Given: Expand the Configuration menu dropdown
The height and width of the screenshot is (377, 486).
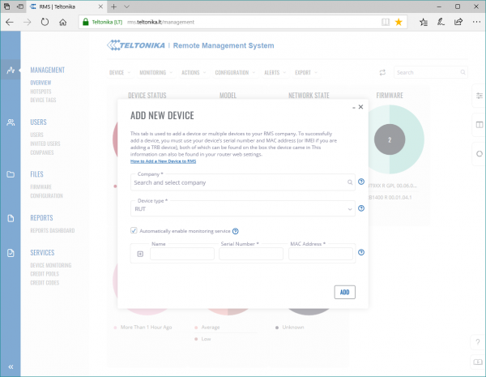Looking at the screenshot, I should (x=235, y=73).
